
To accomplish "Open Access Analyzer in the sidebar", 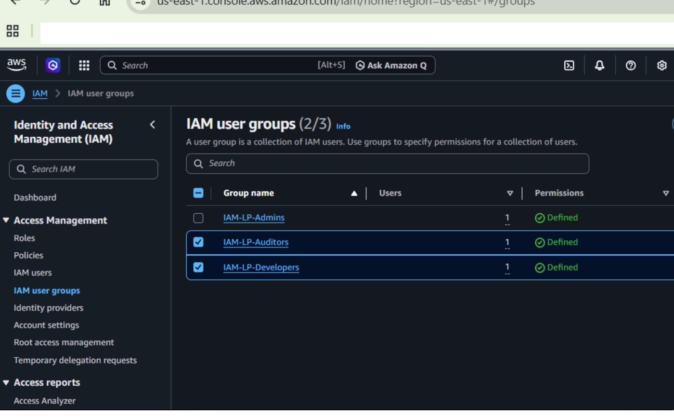I will (x=45, y=401).
